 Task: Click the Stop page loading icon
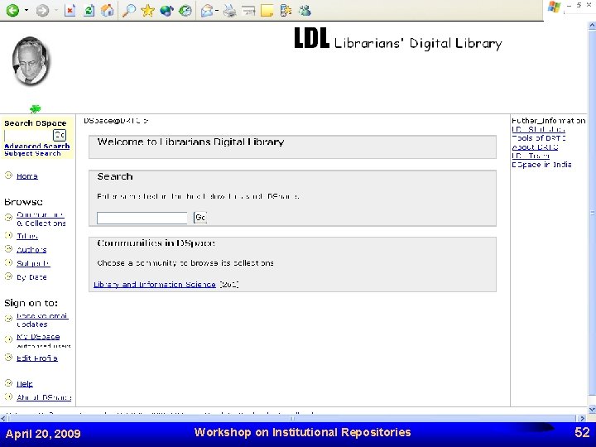click(x=70, y=11)
